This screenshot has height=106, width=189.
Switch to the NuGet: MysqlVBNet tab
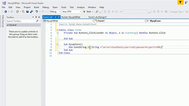tap(71, 17)
